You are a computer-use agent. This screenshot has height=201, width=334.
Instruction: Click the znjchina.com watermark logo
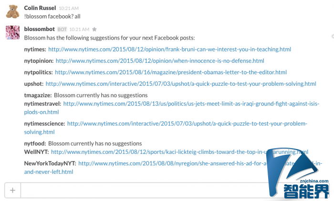pyautogui.click(x=299, y=173)
